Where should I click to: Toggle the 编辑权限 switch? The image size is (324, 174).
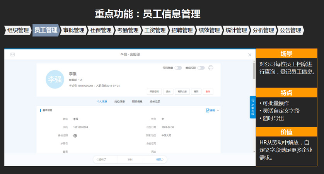coord(201,68)
